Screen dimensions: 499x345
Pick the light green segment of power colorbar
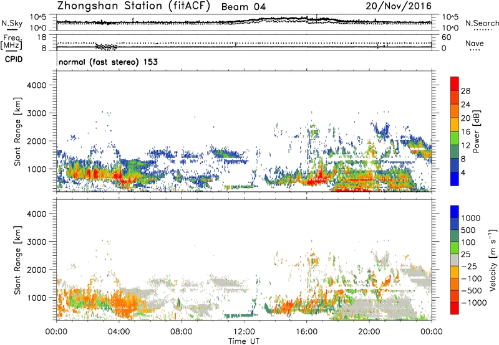pos(455,138)
